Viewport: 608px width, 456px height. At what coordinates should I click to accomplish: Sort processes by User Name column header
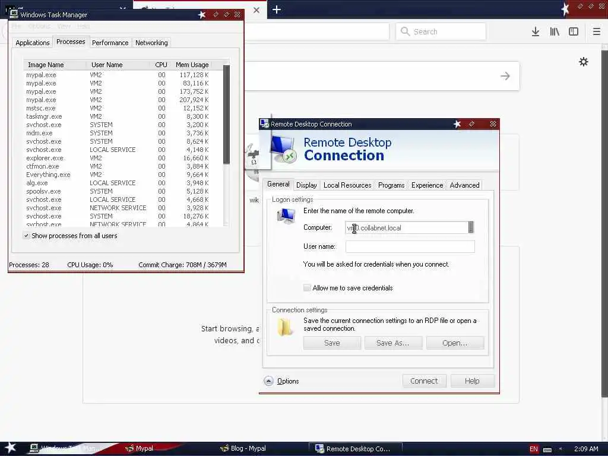[118, 65]
